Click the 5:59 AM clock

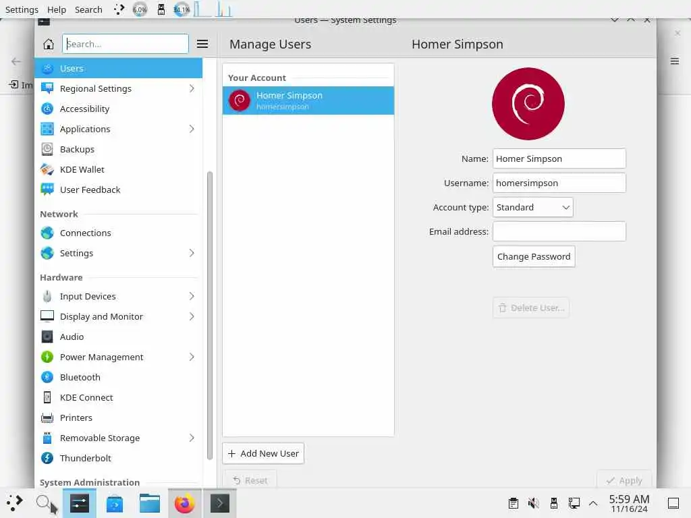[629, 503]
